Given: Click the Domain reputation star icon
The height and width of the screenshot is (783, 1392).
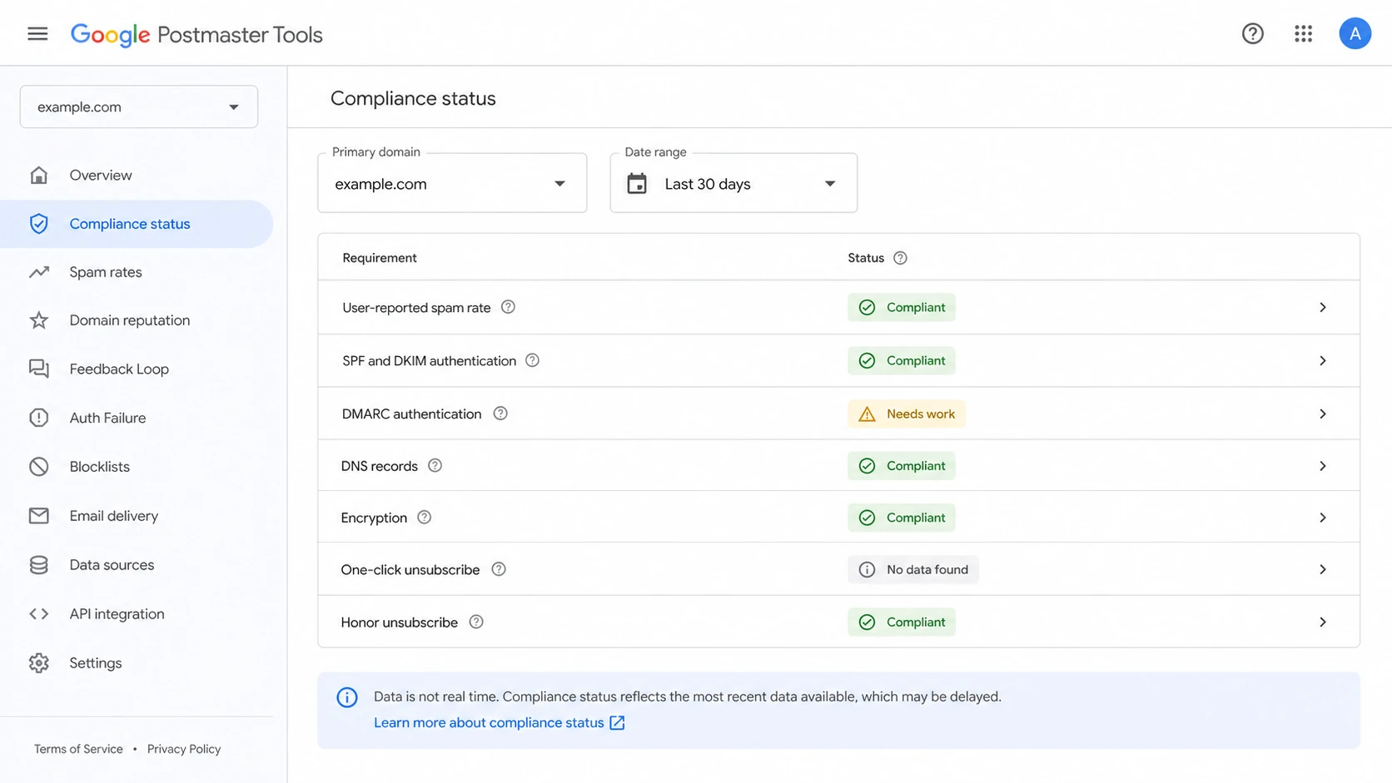Looking at the screenshot, I should coord(39,320).
